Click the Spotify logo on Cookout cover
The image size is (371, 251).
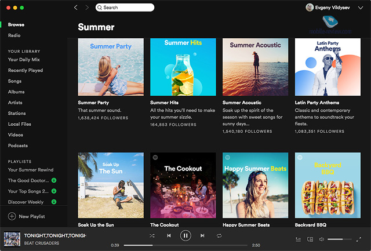(155, 157)
